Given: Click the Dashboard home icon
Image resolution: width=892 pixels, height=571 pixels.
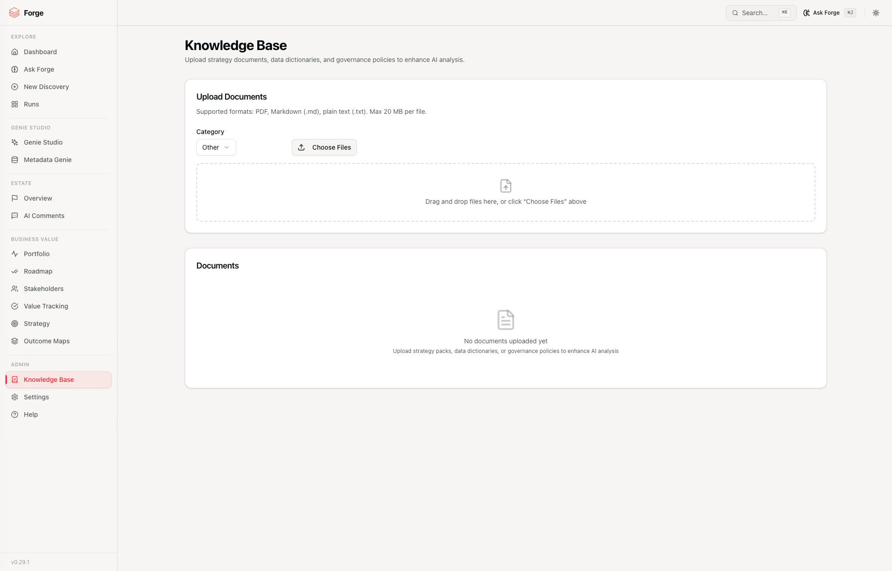Looking at the screenshot, I should [x=15, y=52].
